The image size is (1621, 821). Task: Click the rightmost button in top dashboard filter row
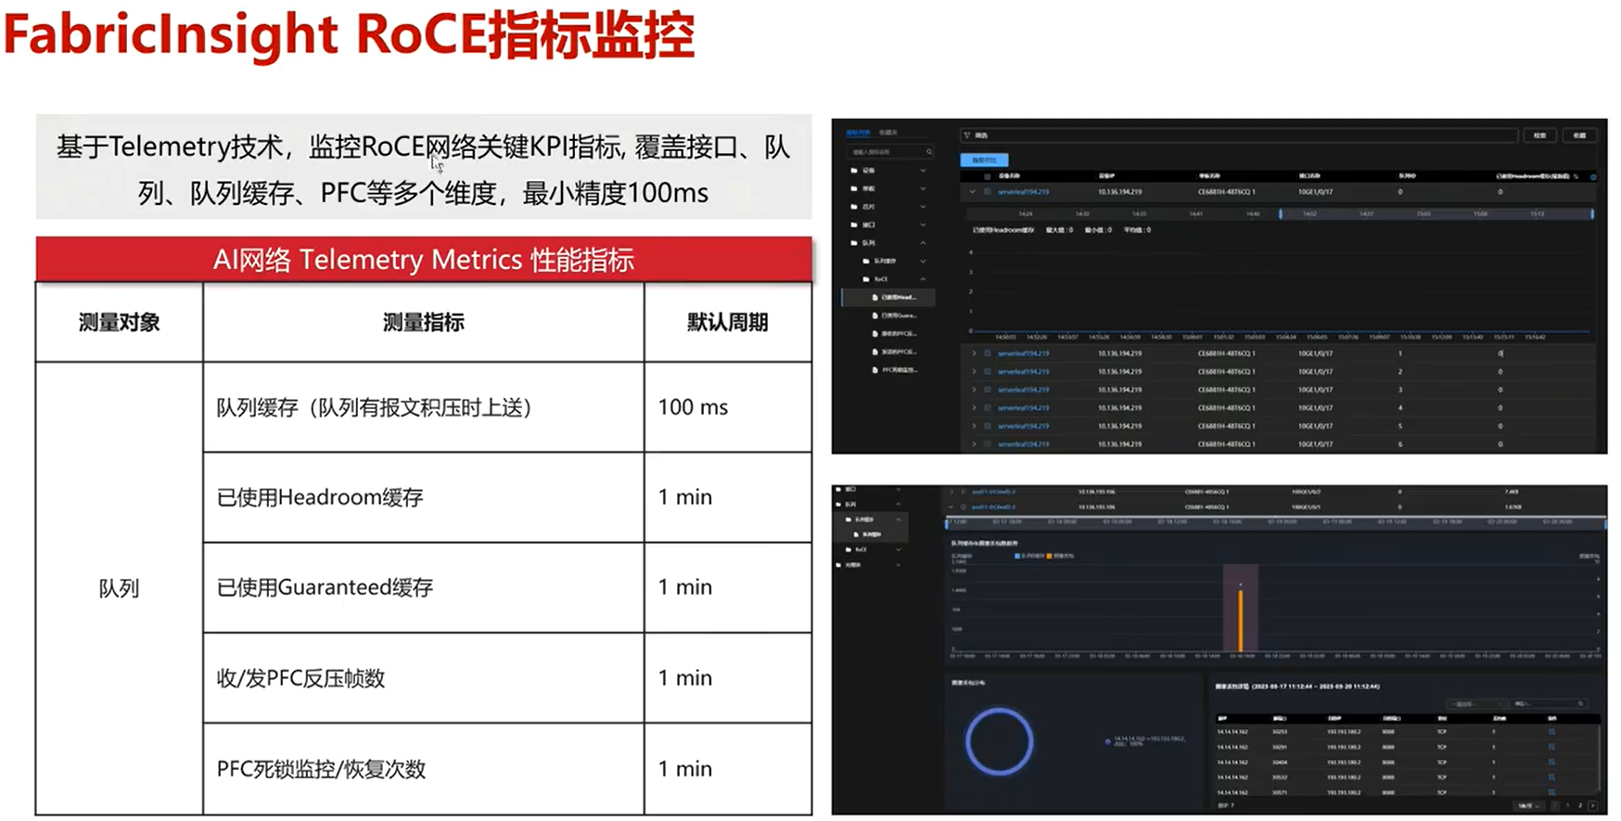click(1579, 135)
